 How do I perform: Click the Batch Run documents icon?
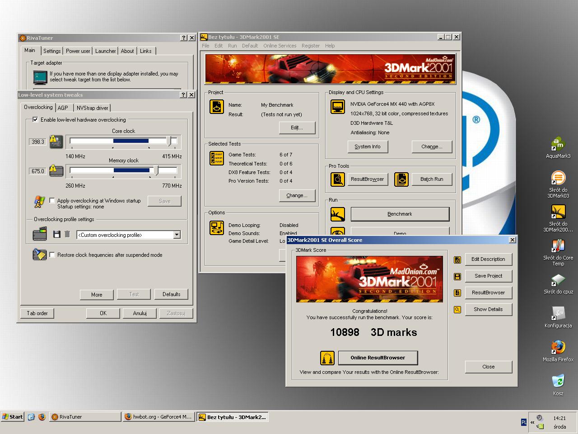[401, 179]
